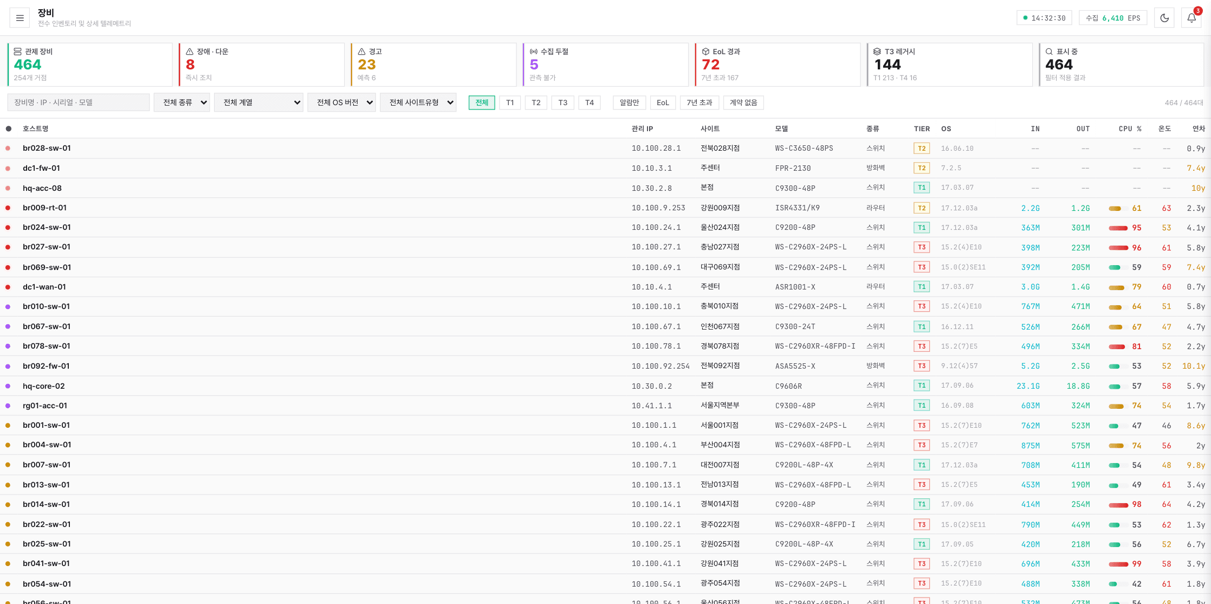The width and height of the screenshot is (1211, 604).
Task: Toggle the T1 tier filter chip
Action: [x=510, y=102]
